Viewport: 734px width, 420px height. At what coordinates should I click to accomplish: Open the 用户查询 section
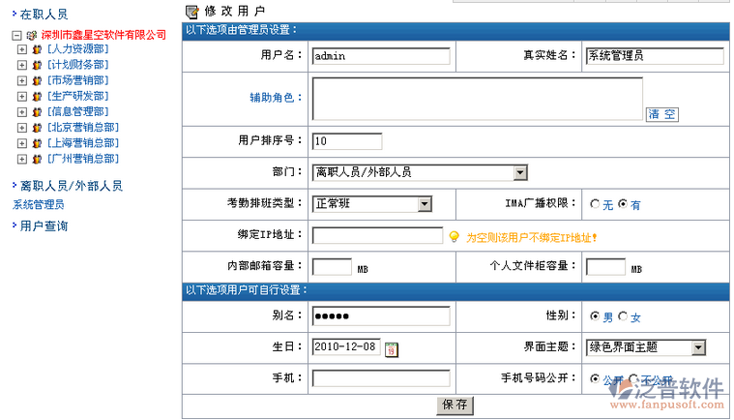(44, 226)
